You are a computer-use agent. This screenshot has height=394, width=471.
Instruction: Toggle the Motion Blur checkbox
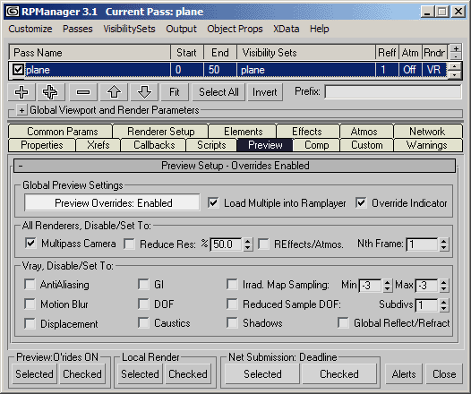pos(30,304)
